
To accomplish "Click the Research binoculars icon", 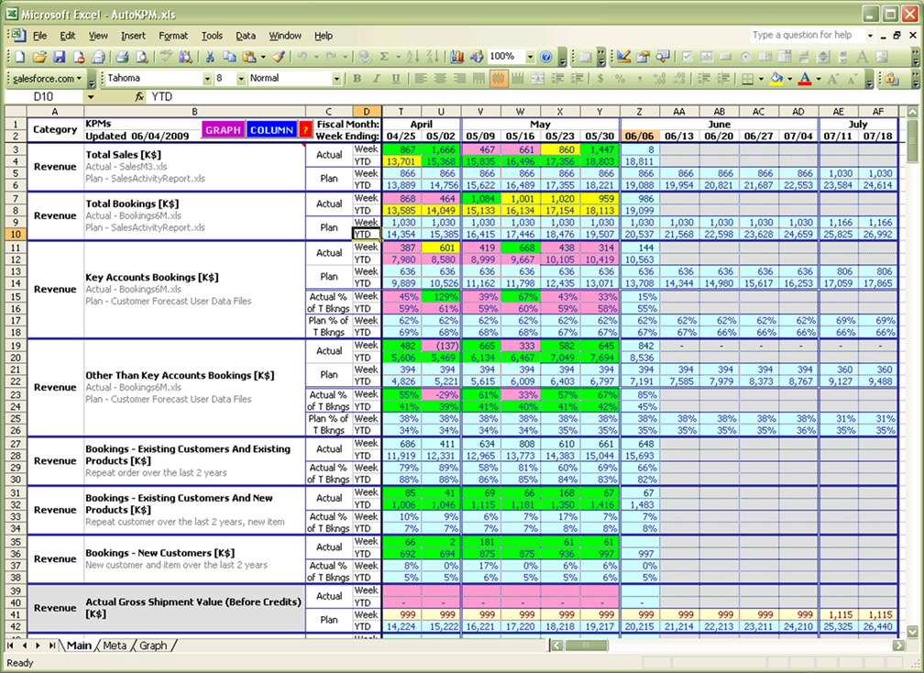I will (x=186, y=57).
